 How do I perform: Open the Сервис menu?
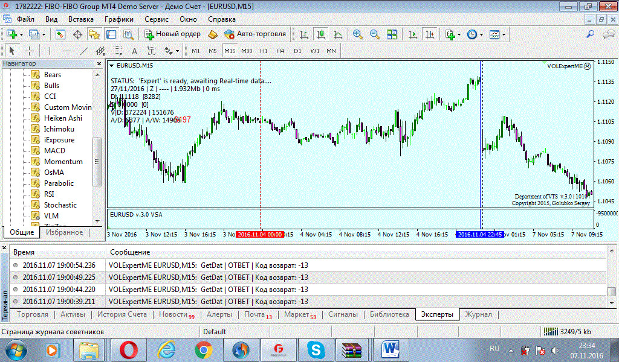pos(157,19)
